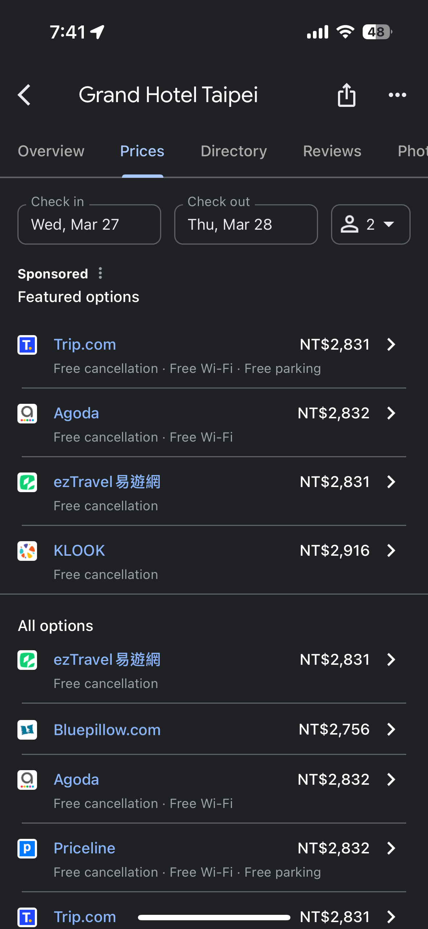Open the guest count dropdown
Viewport: 428px width, 929px height.
(370, 225)
